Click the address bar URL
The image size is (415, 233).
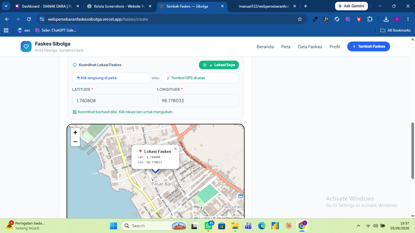click(x=98, y=19)
